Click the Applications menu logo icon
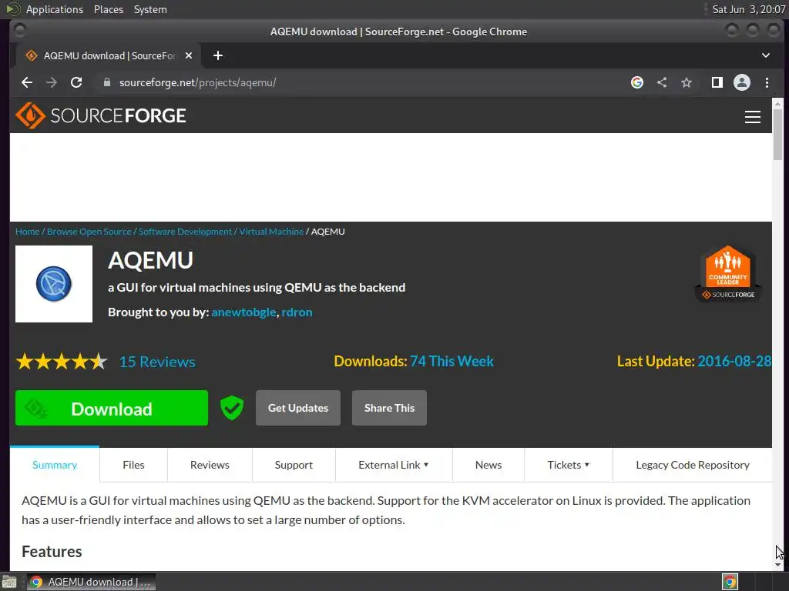This screenshot has height=591, width=789. (12, 9)
